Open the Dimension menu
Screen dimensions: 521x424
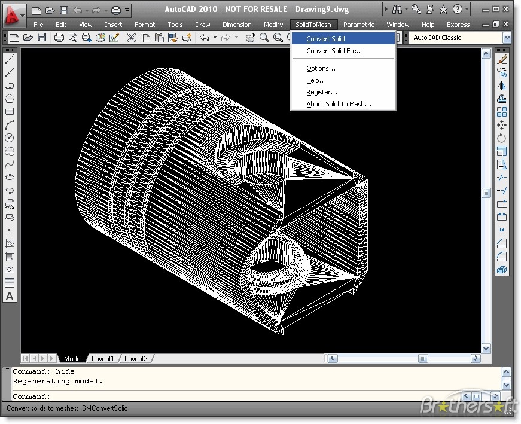[237, 25]
